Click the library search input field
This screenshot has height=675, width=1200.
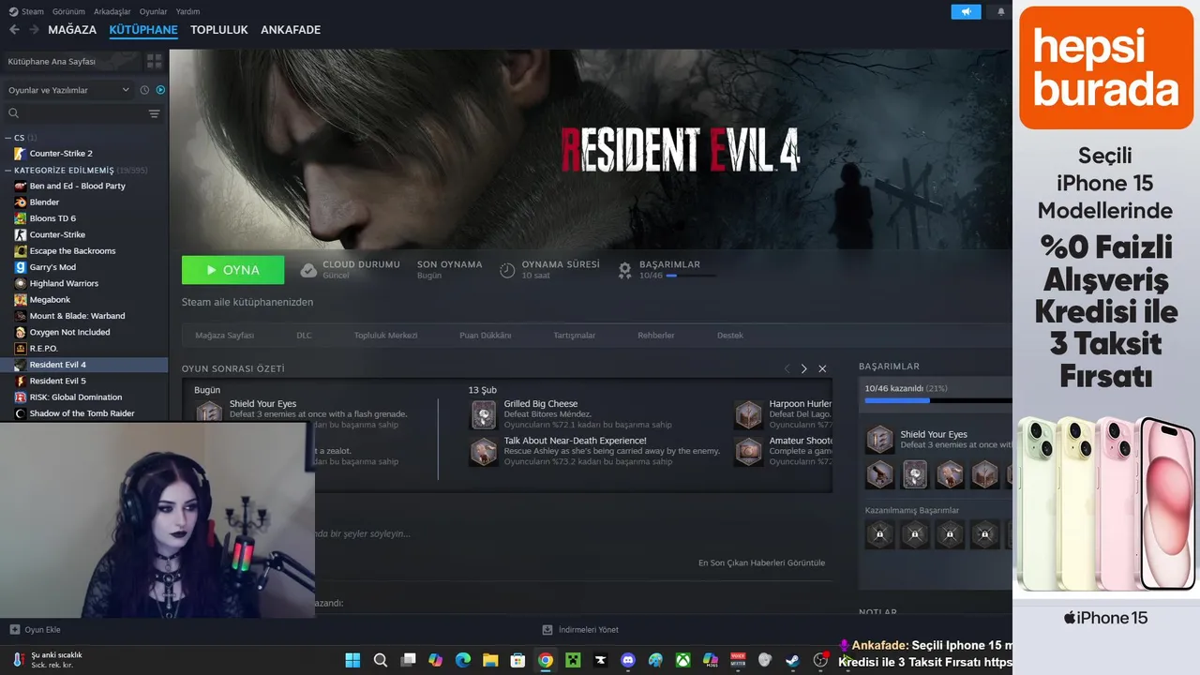82,113
